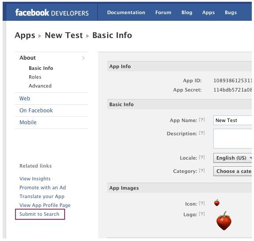This screenshot has height=241, width=254.
Task: Open the View Insights link
Action: click(35, 179)
